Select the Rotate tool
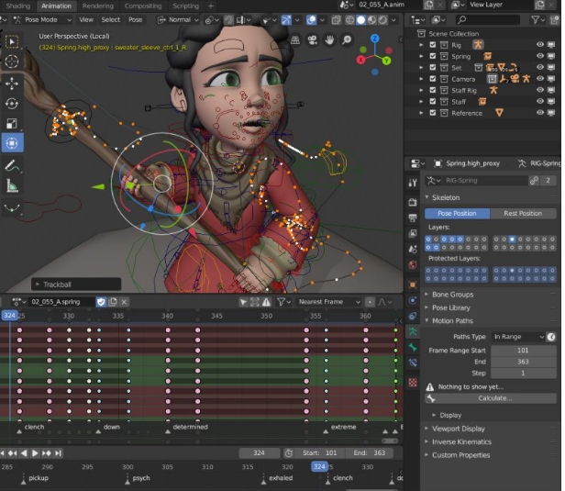The width and height of the screenshot is (565, 491). (12, 104)
